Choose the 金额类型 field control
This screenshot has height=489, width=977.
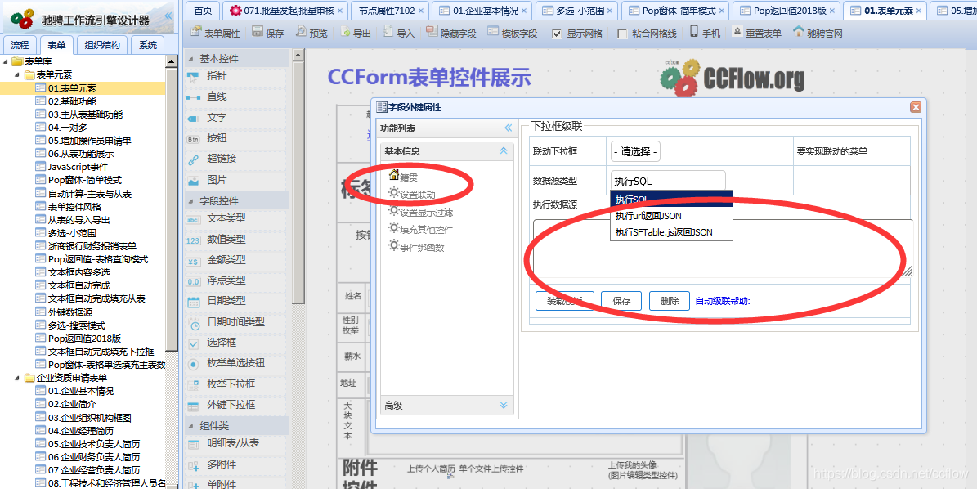pos(226,260)
